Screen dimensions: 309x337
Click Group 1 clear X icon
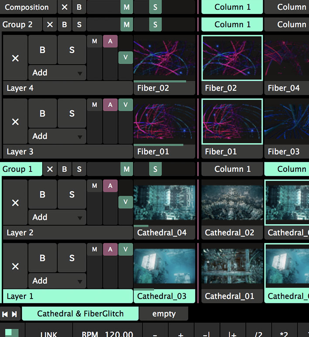pos(50,169)
